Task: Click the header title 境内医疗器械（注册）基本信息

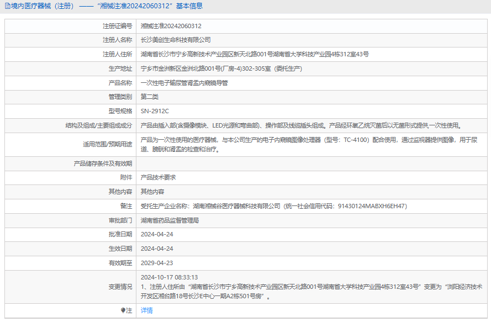Action: (107, 6)
